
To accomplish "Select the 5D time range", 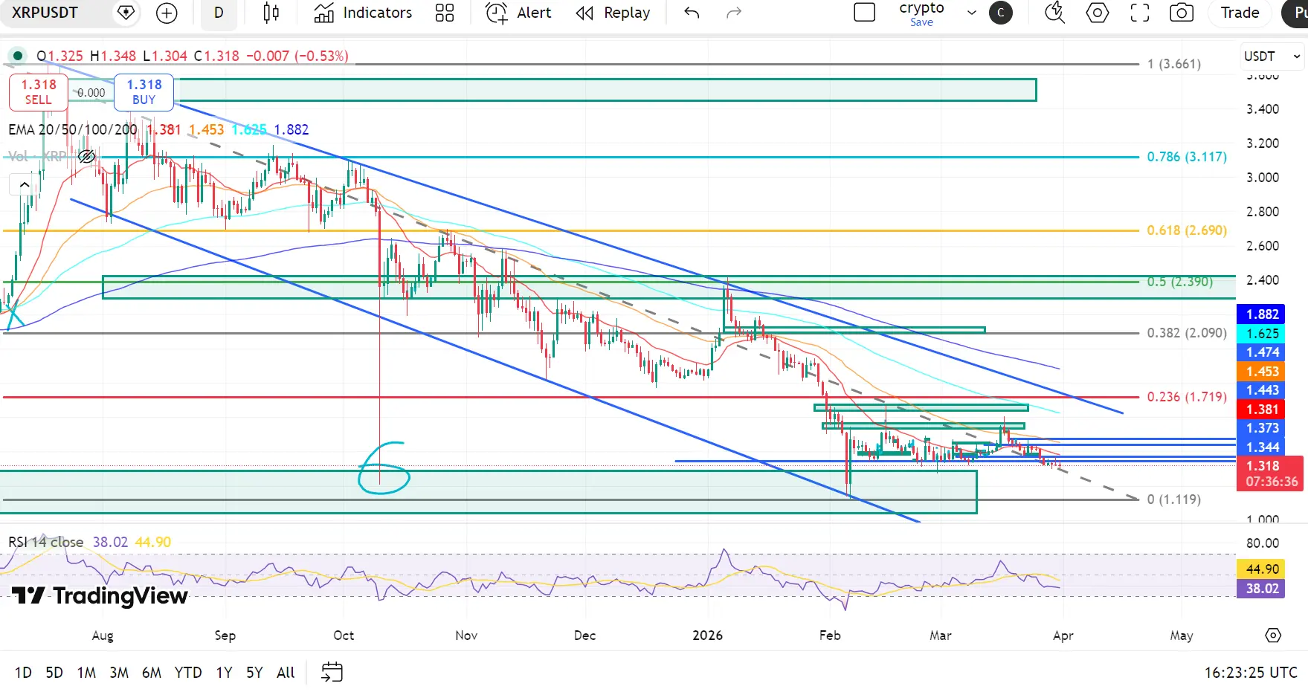I will click(x=54, y=673).
